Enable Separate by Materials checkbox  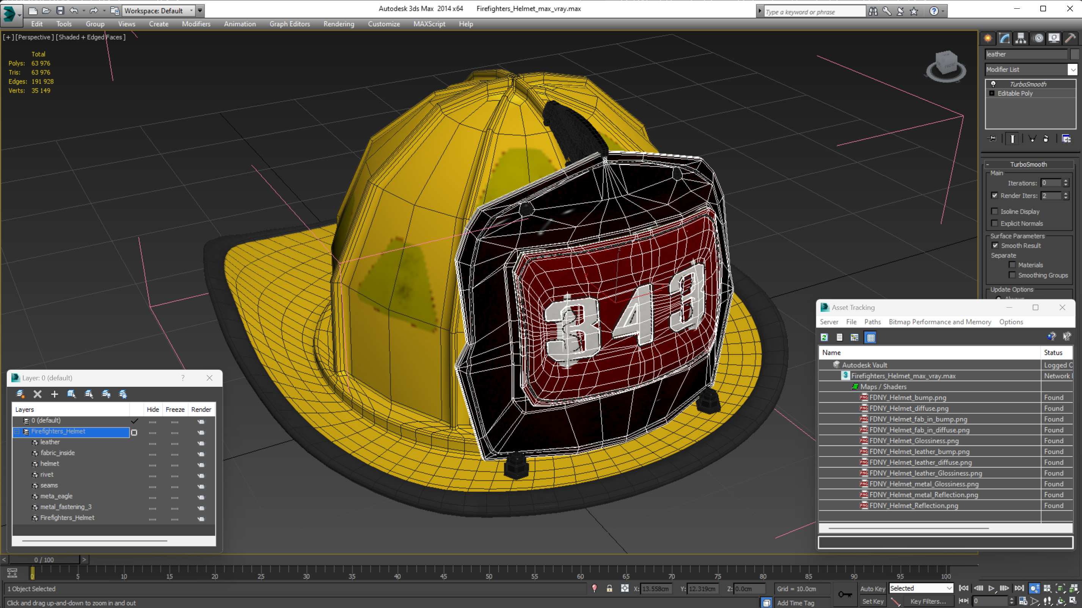coord(1012,265)
